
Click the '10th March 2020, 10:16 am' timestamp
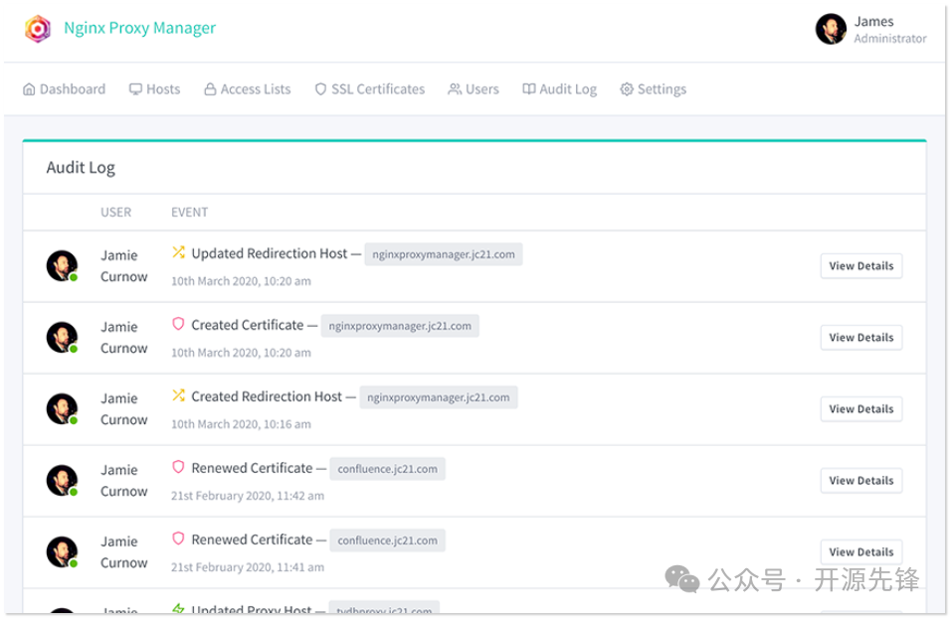pos(241,424)
